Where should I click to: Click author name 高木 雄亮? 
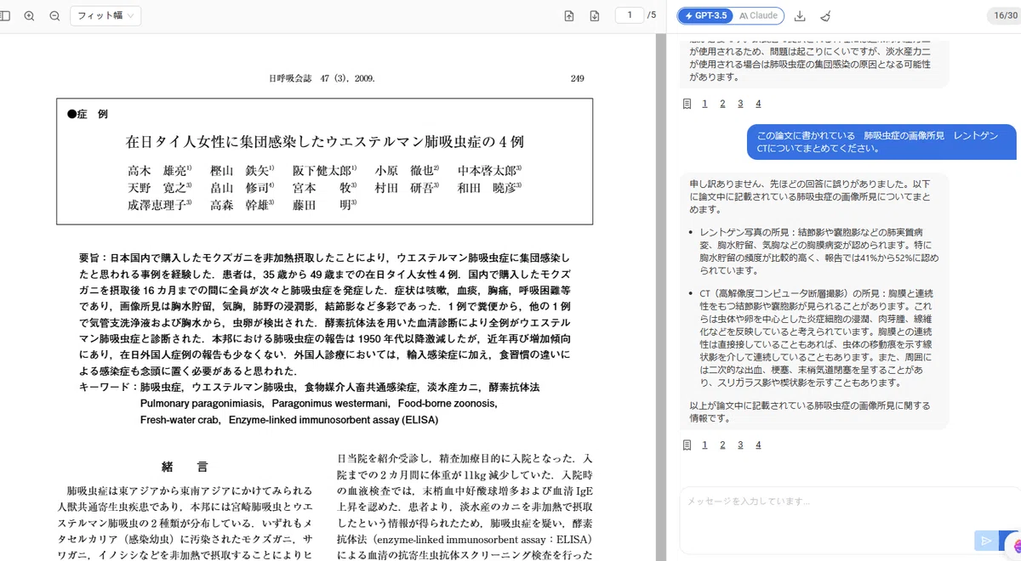pos(159,170)
